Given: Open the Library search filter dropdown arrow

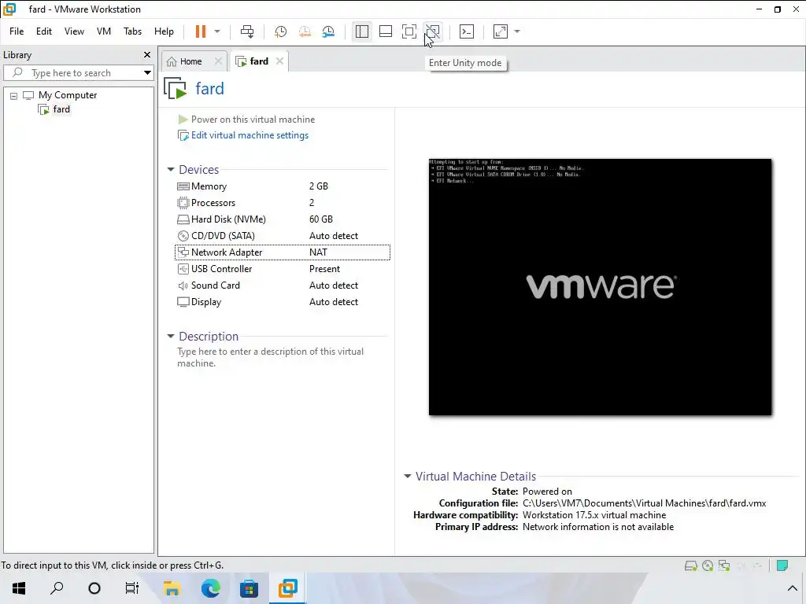Looking at the screenshot, I should [147, 73].
